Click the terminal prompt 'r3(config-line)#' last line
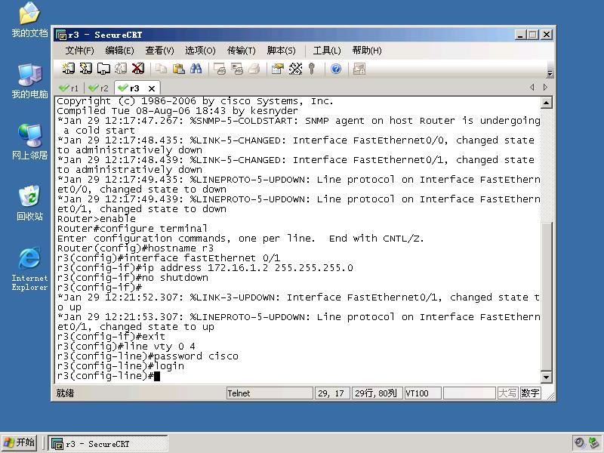 click(106, 376)
